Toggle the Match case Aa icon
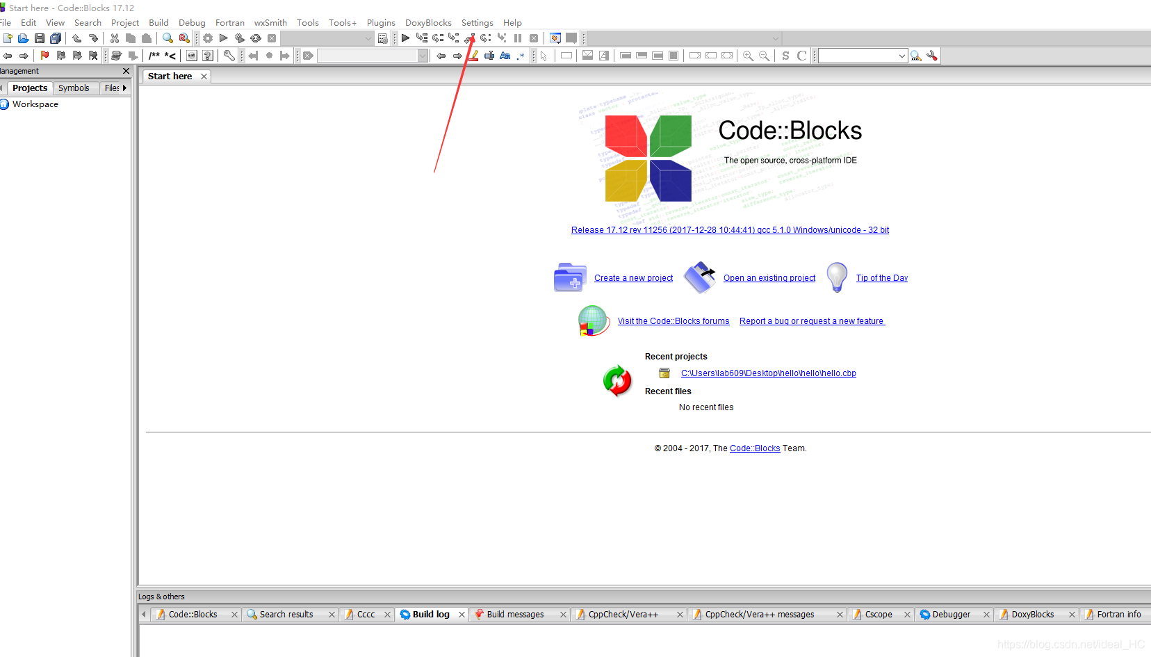This screenshot has width=1151, height=657. pos(505,56)
